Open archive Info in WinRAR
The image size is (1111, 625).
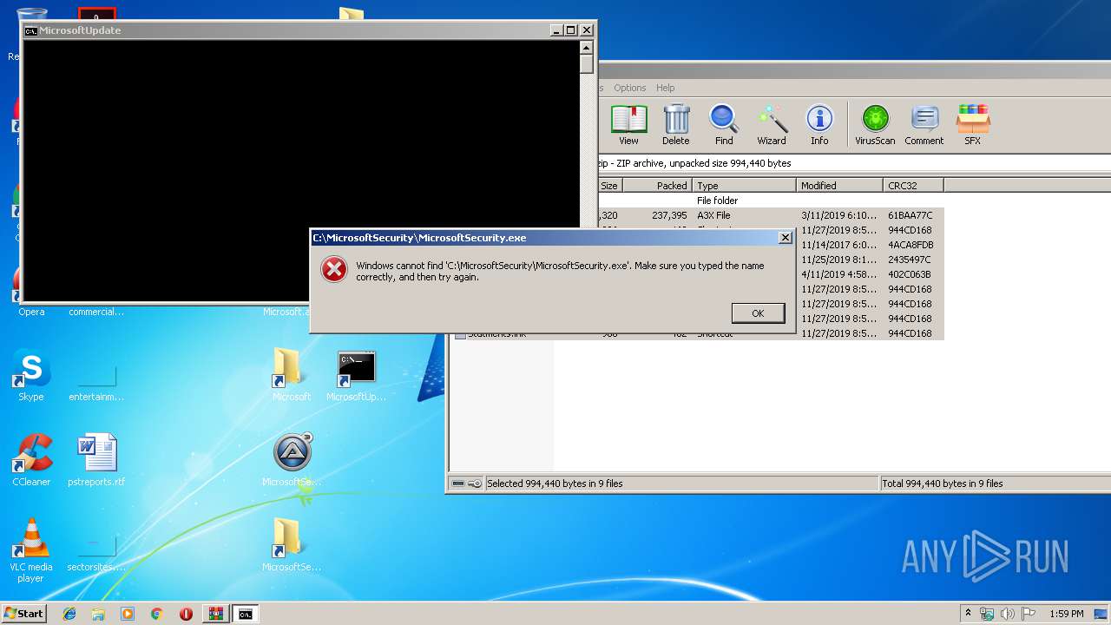(819, 125)
